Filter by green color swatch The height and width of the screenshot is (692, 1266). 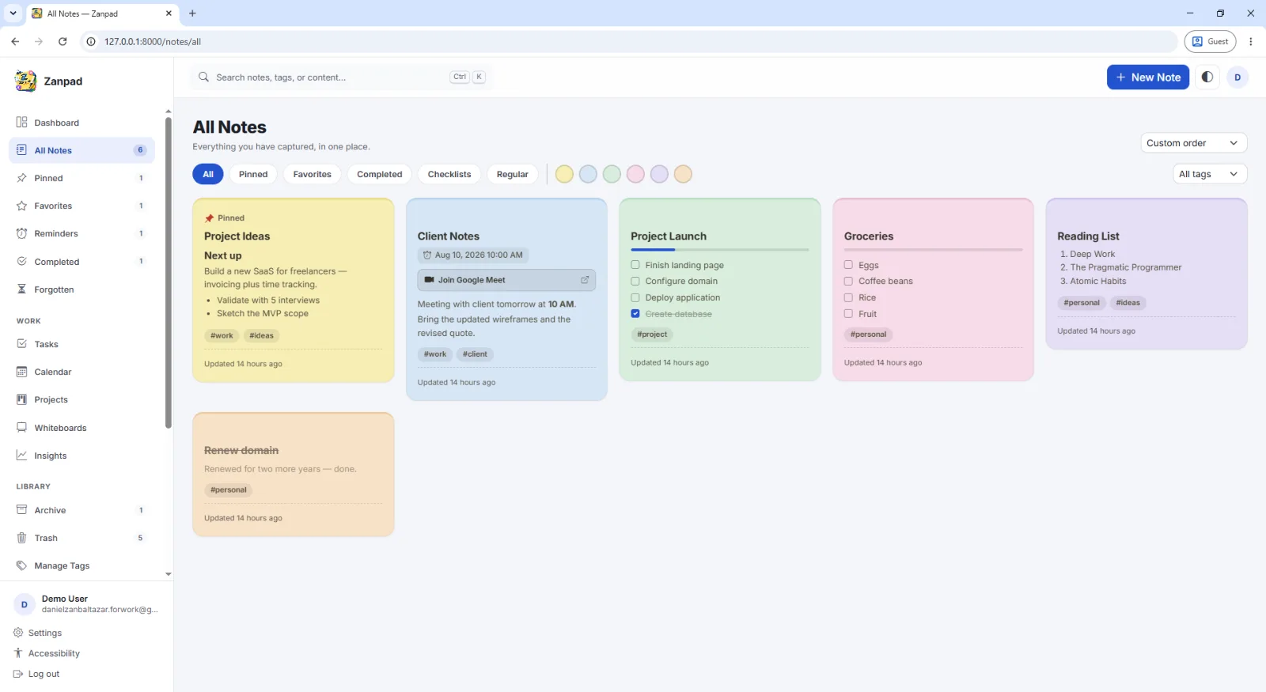[612, 174]
